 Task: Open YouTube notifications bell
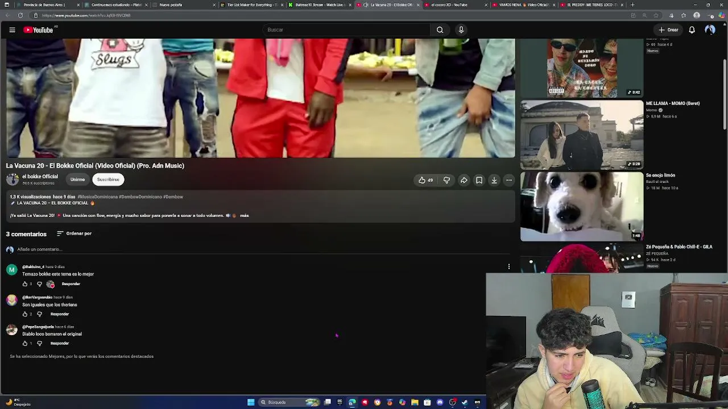click(692, 30)
